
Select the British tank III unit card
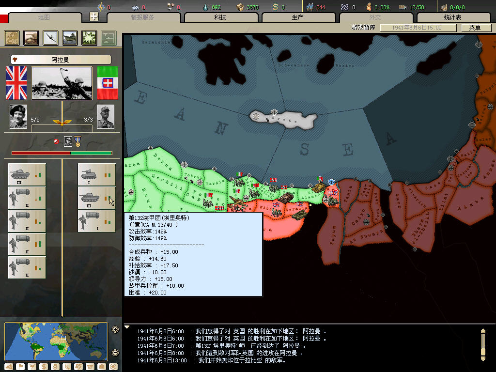coord(27,174)
